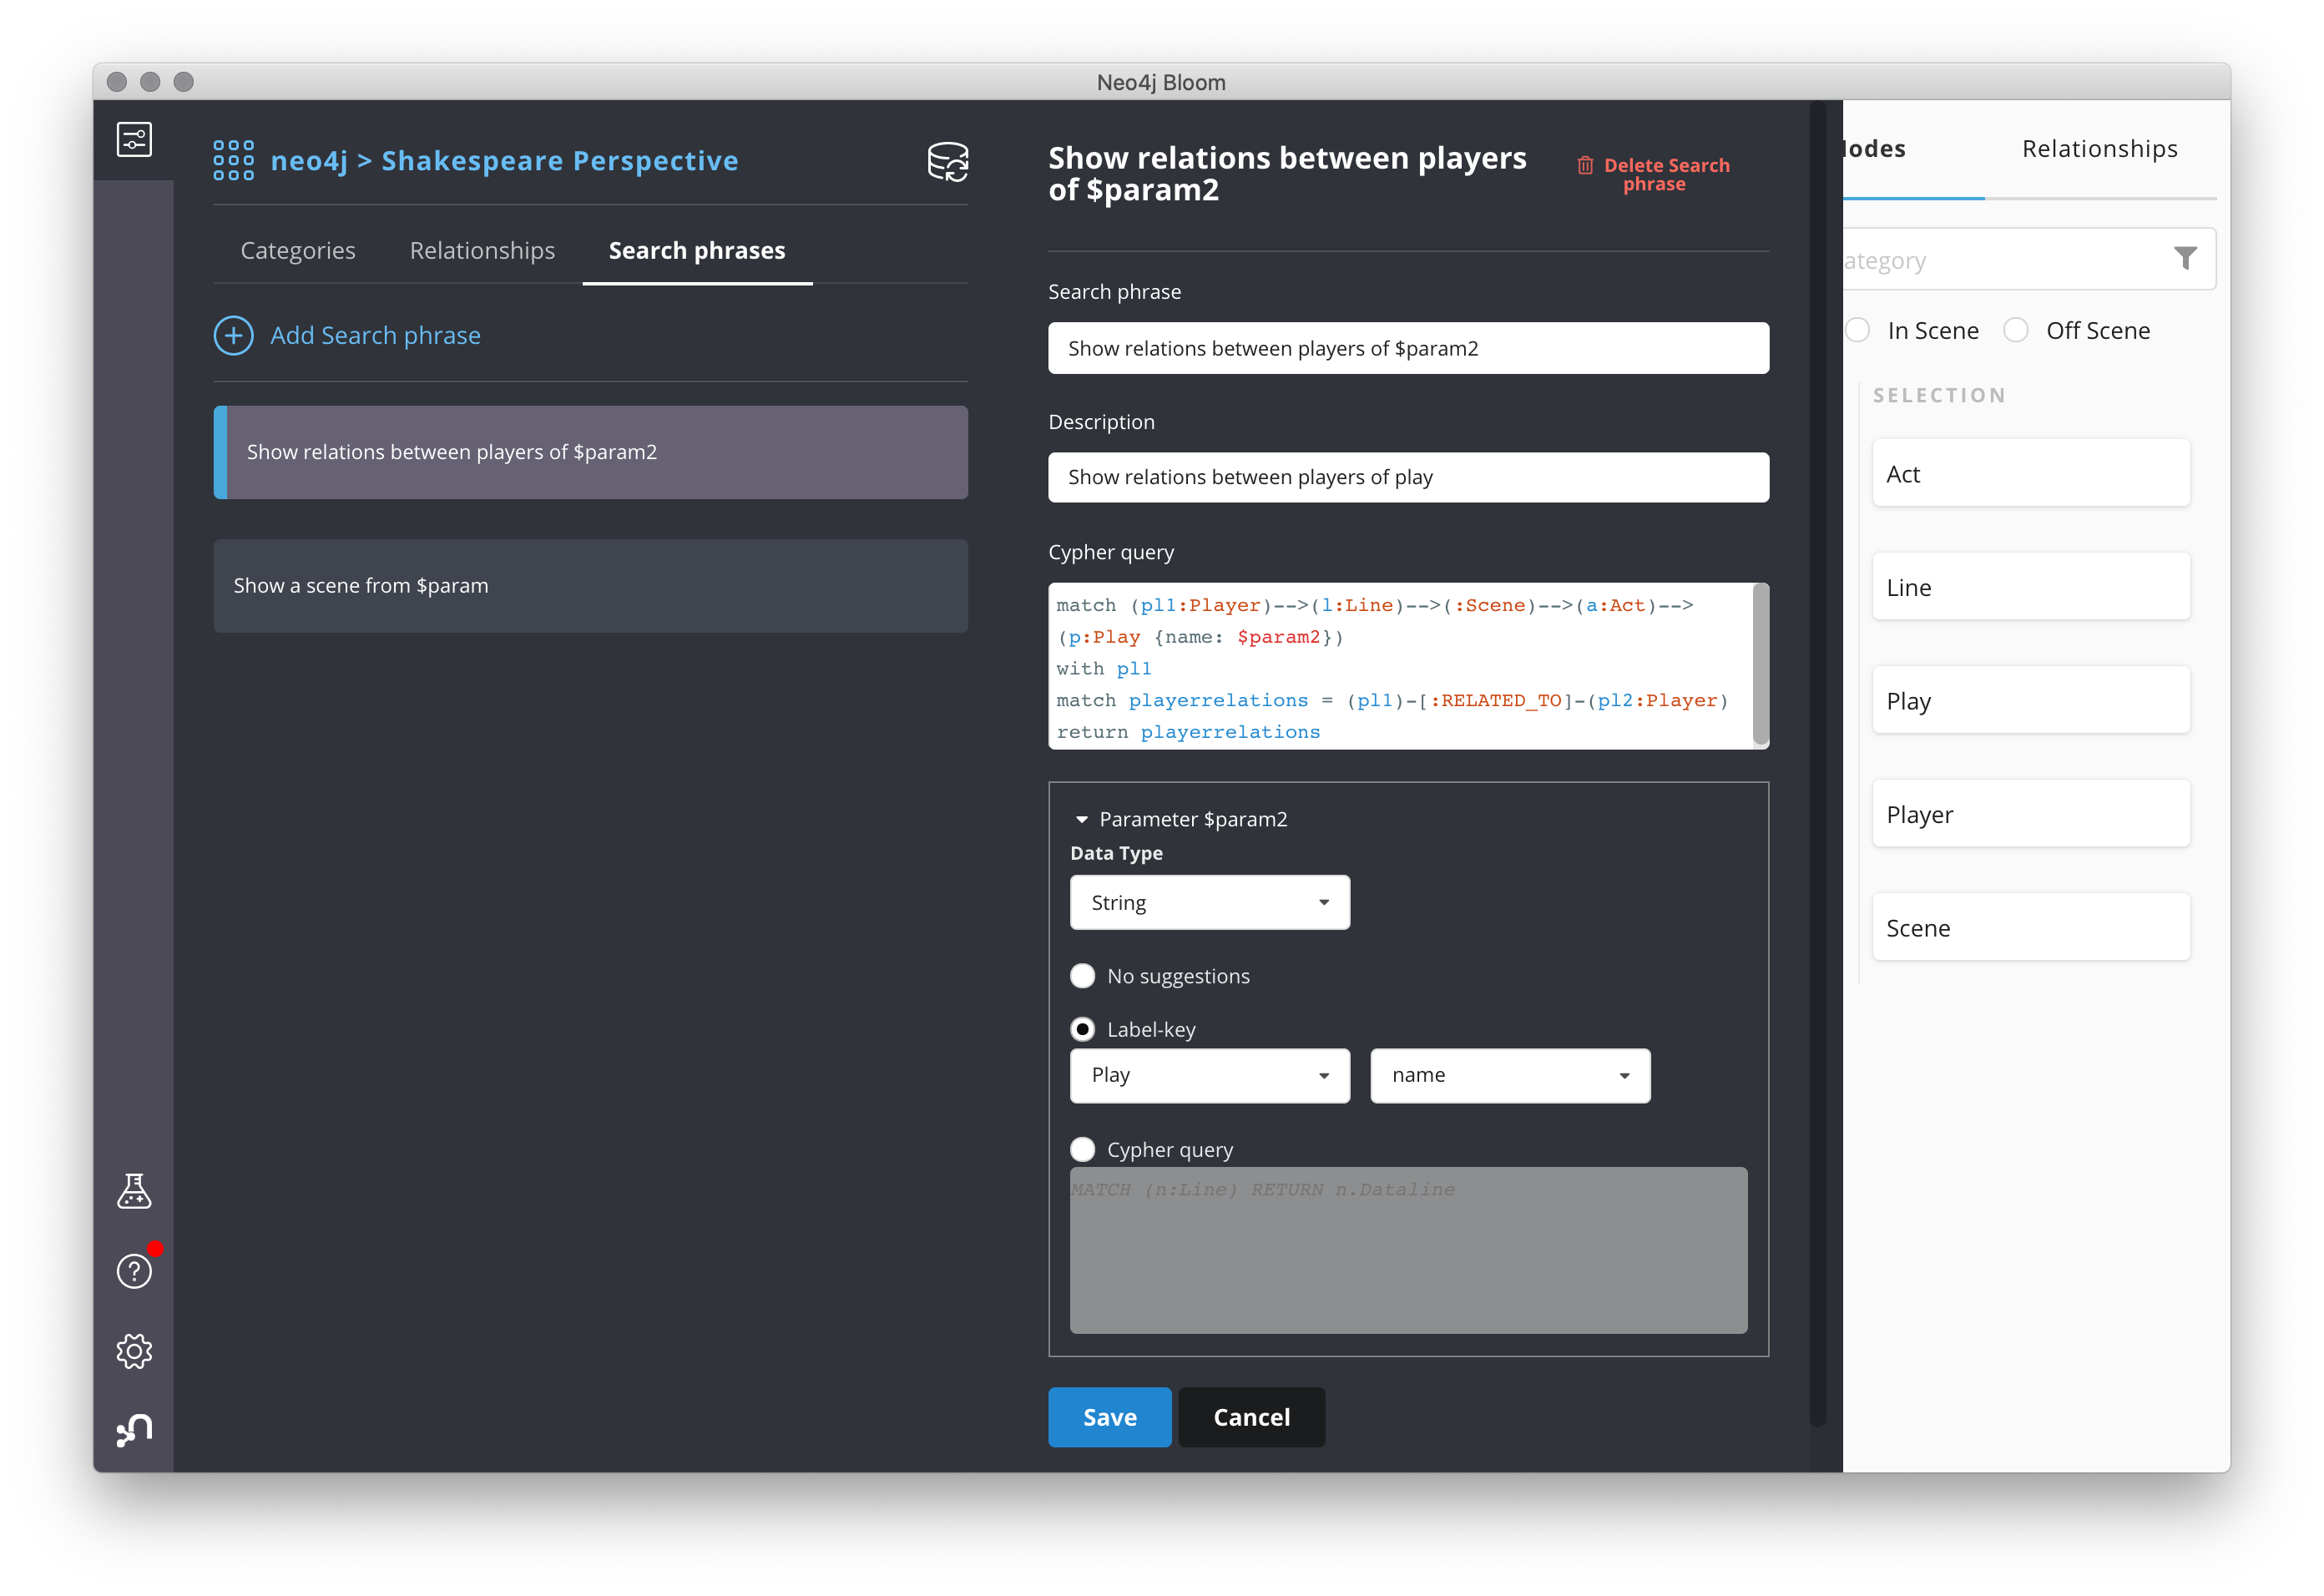The width and height of the screenshot is (2324, 1596).
Task: Switch to the Categories tab
Action: 298,250
